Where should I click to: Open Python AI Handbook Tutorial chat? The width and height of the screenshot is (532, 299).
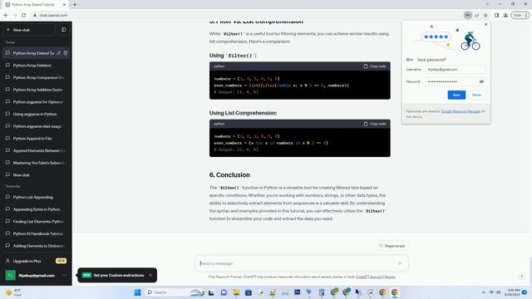[36, 234]
